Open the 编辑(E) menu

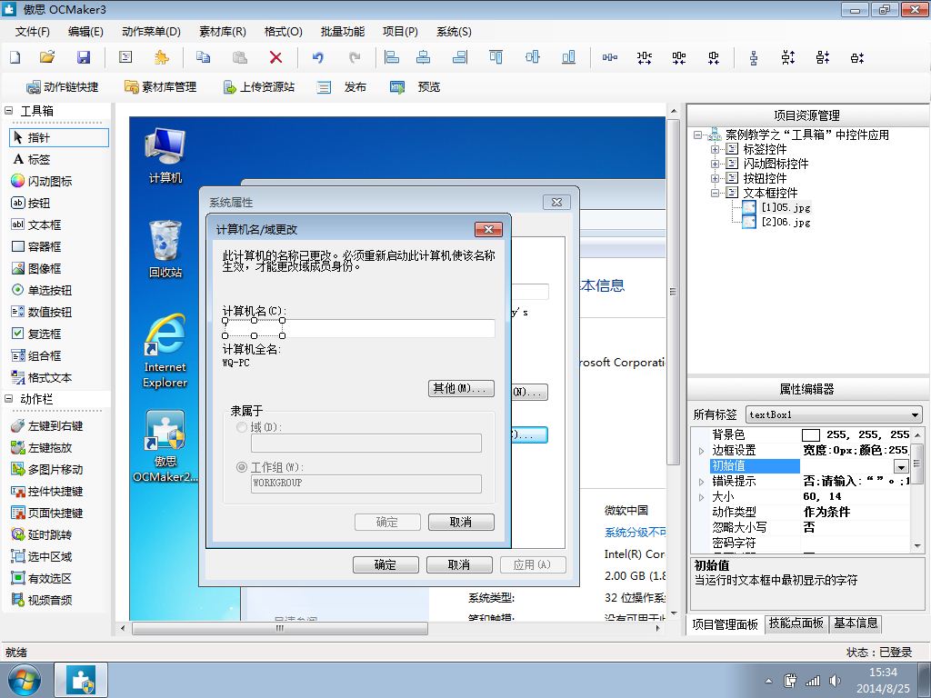point(85,32)
